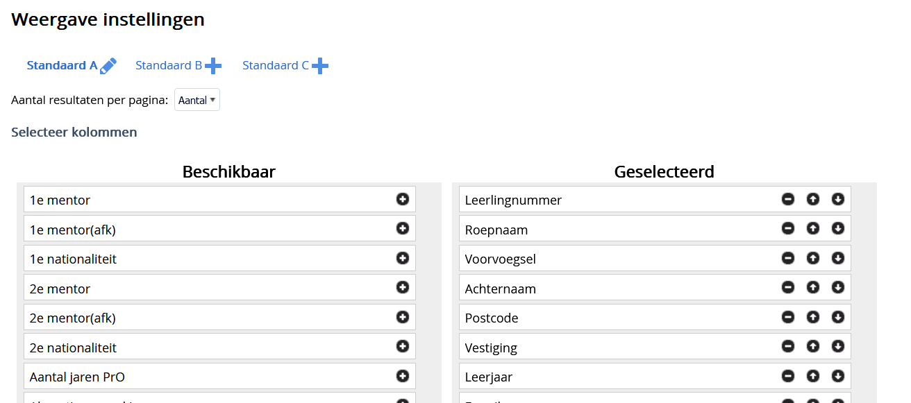Move Vestiging down in the list
Viewport: 911px width, 403px height.
click(x=838, y=346)
